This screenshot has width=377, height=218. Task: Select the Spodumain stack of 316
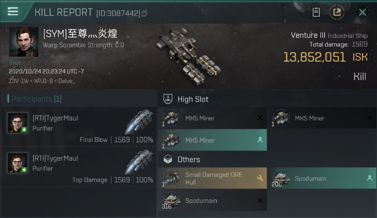pos(212,201)
